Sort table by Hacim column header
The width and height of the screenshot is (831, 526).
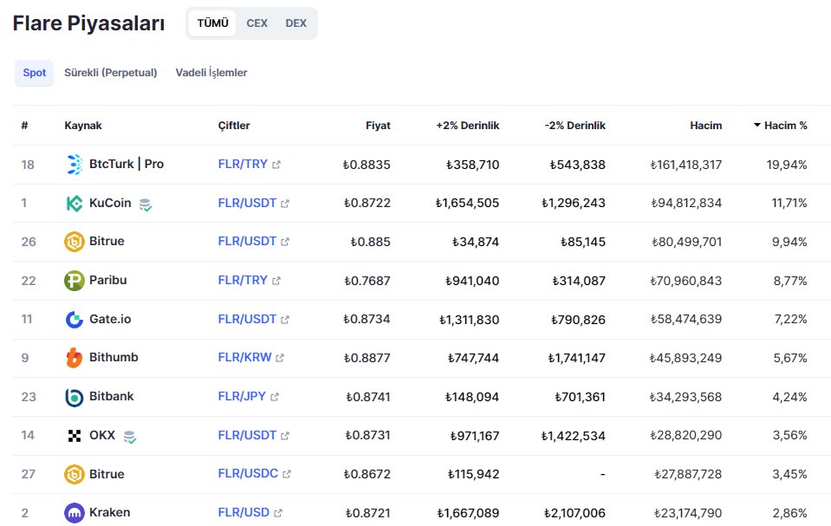tap(706, 126)
